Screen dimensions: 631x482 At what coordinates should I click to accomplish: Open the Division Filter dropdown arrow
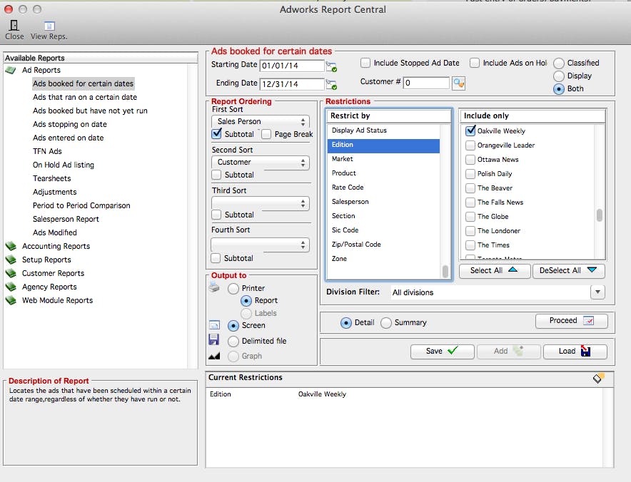coord(597,292)
